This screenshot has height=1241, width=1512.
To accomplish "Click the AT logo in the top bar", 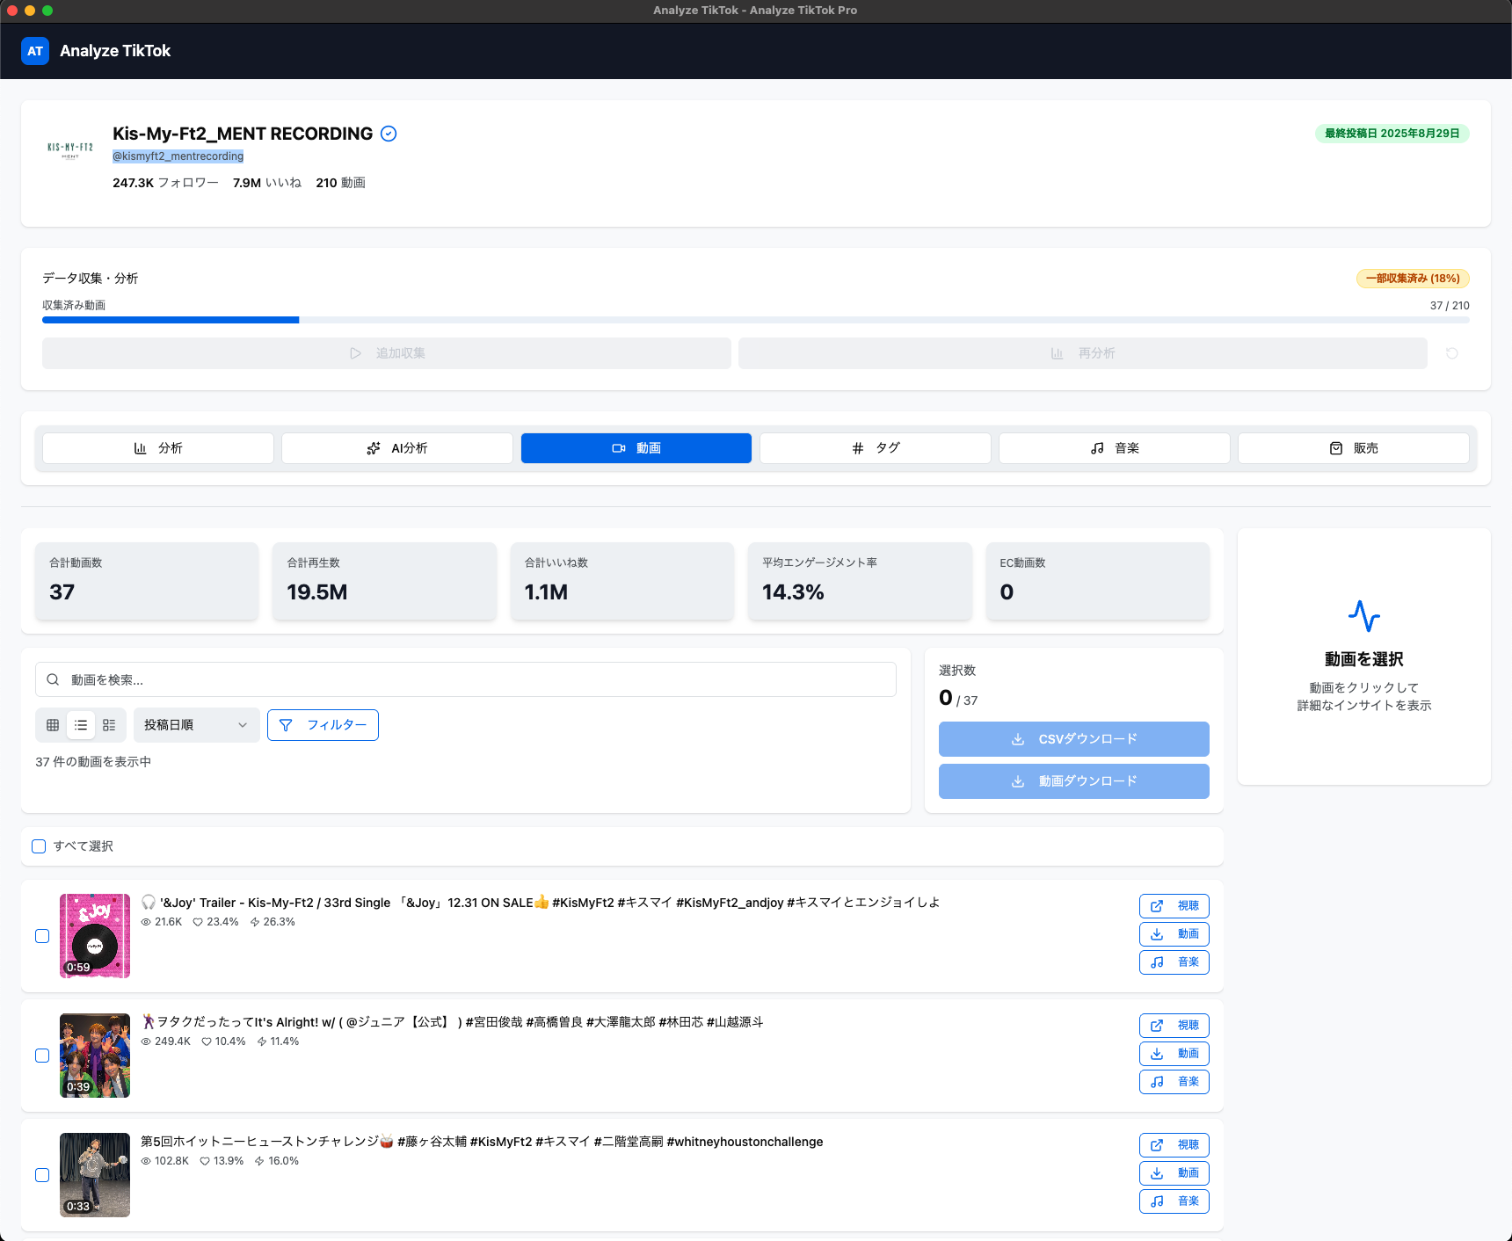I will coord(34,51).
